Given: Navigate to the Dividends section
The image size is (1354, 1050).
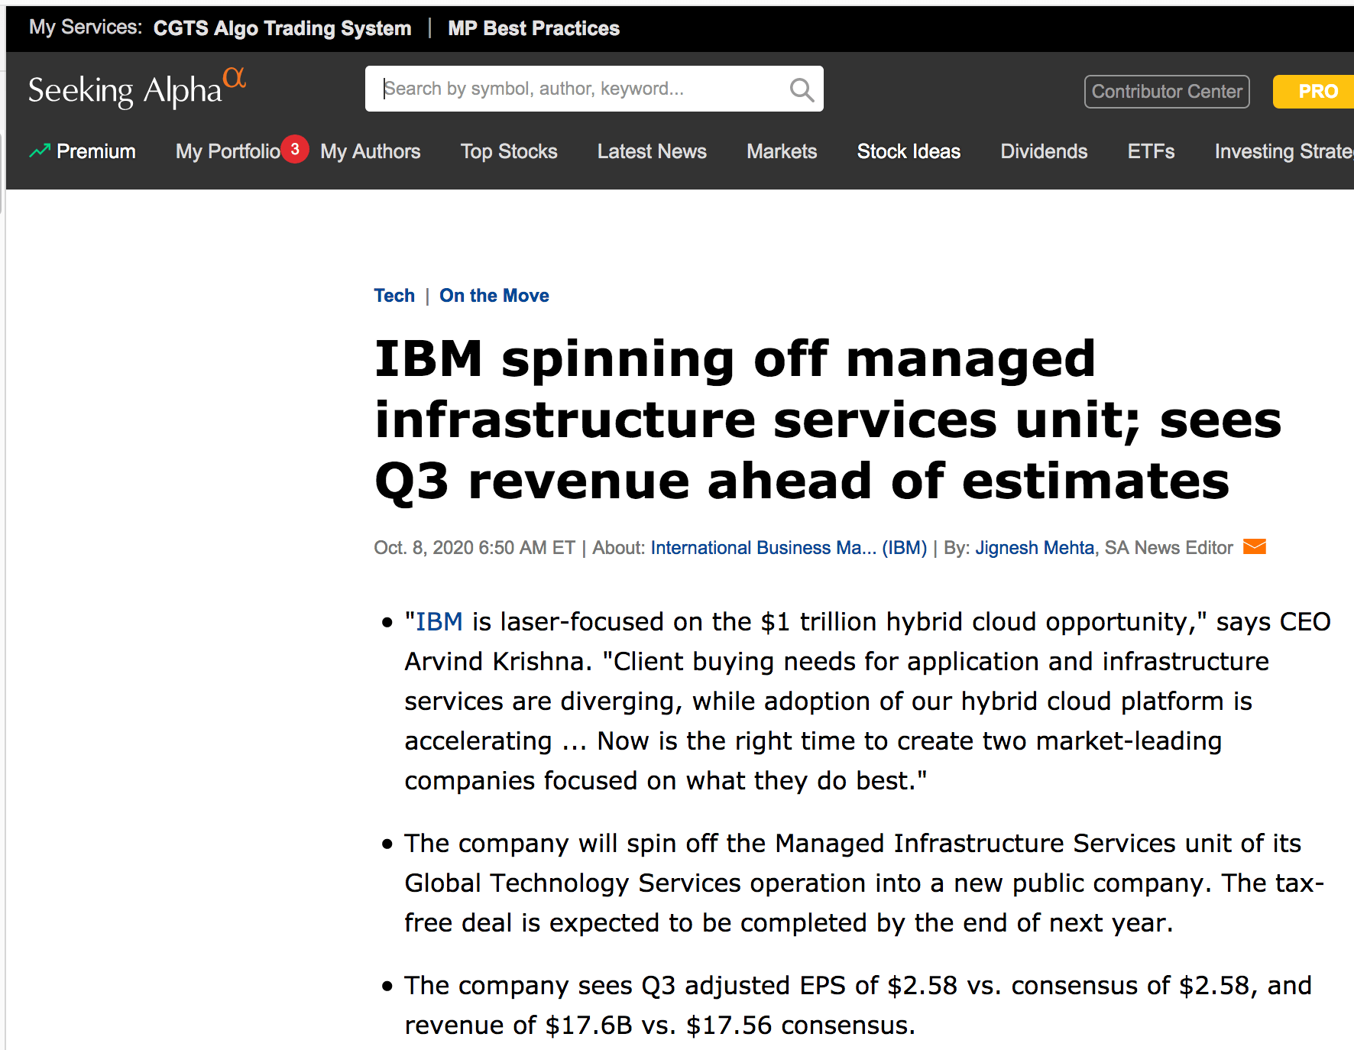Looking at the screenshot, I should click(x=1044, y=151).
